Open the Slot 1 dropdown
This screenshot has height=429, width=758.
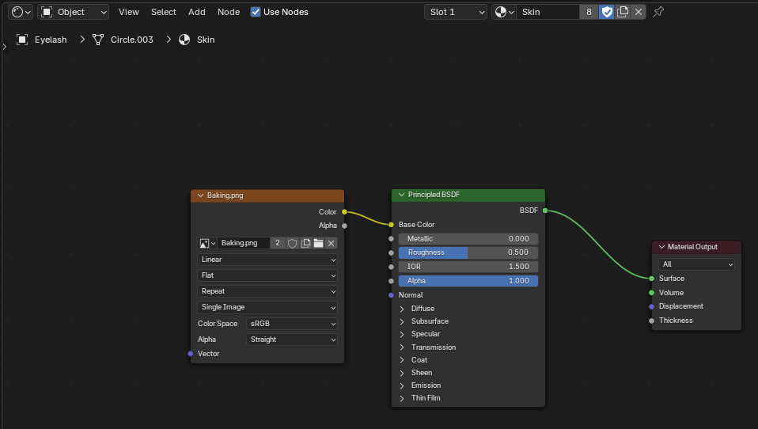[x=456, y=12]
